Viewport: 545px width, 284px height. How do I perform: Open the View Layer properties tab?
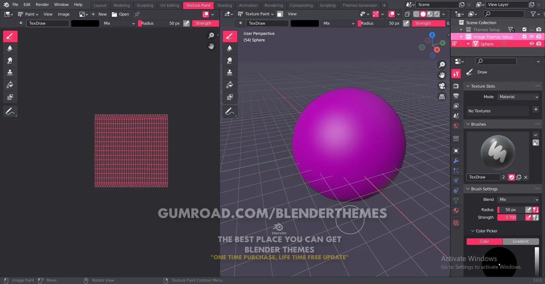(456, 106)
